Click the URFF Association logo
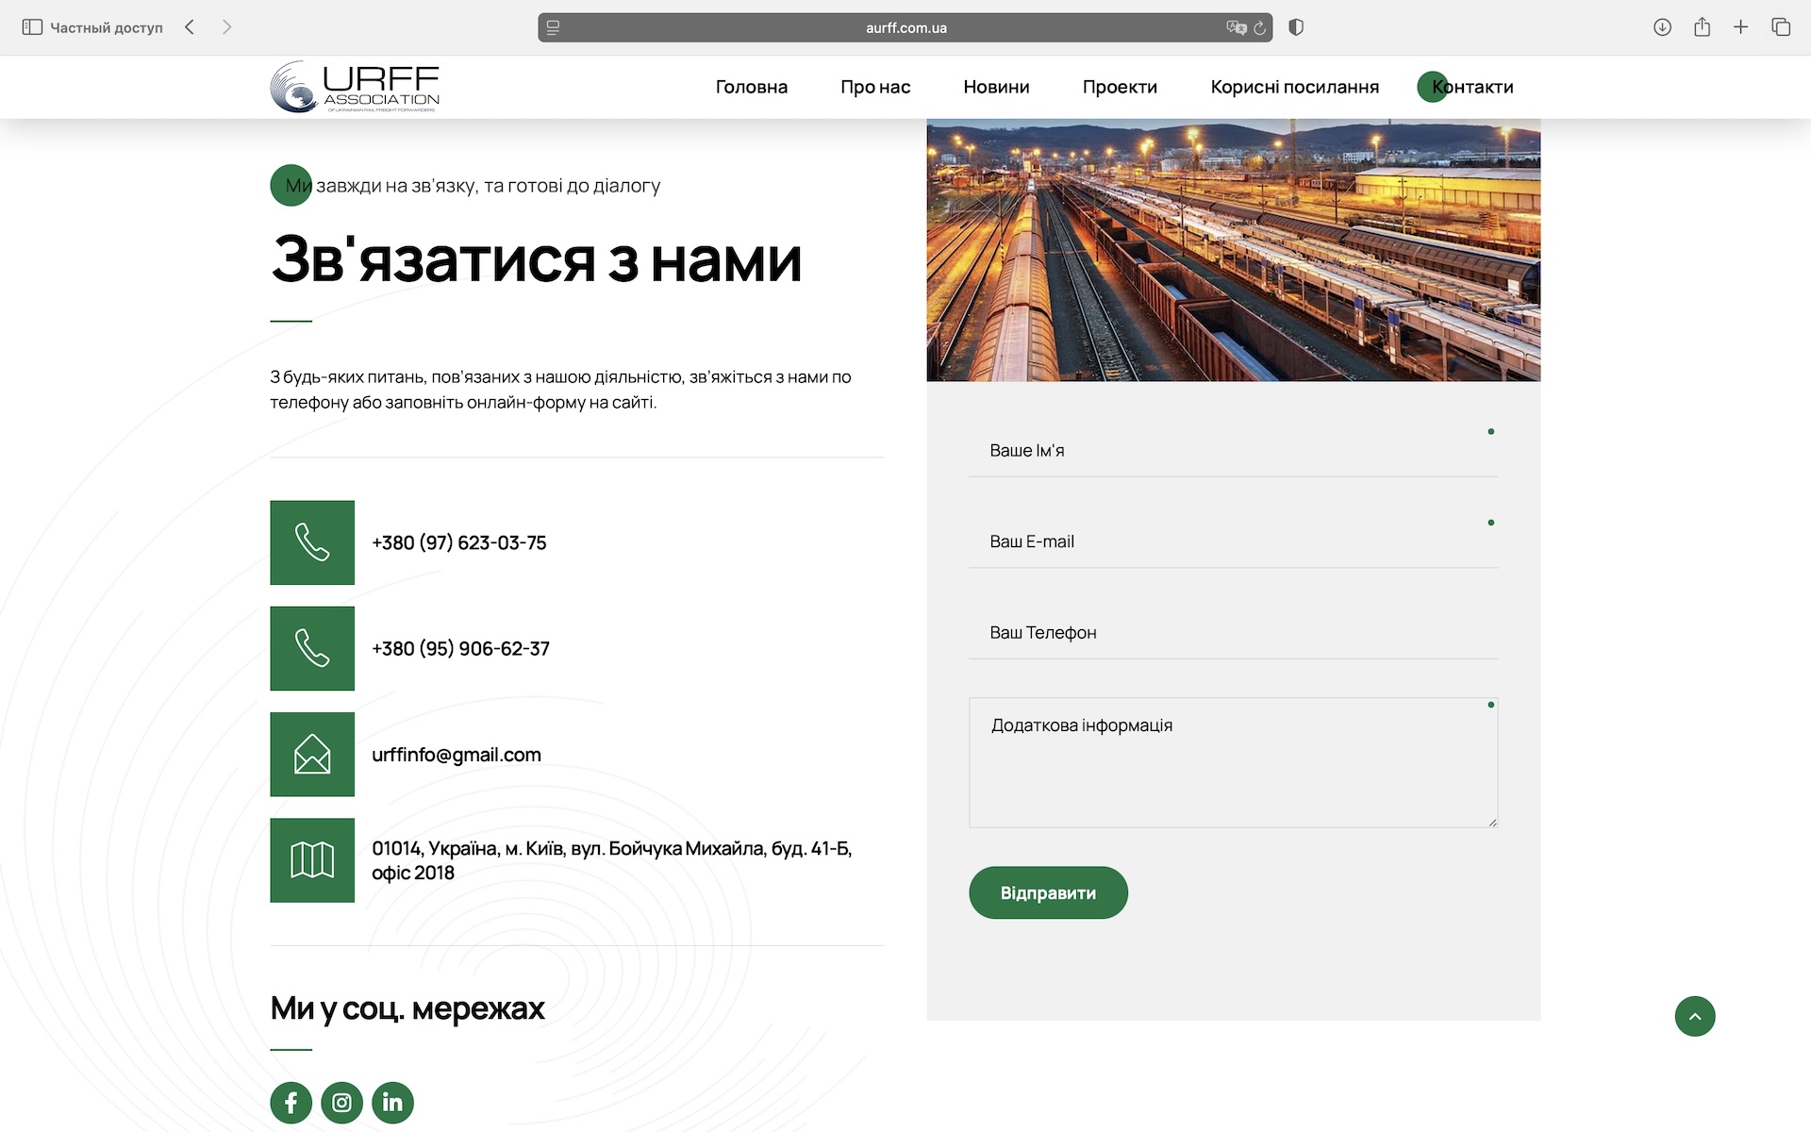The image size is (1811, 1132). [x=355, y=87]
